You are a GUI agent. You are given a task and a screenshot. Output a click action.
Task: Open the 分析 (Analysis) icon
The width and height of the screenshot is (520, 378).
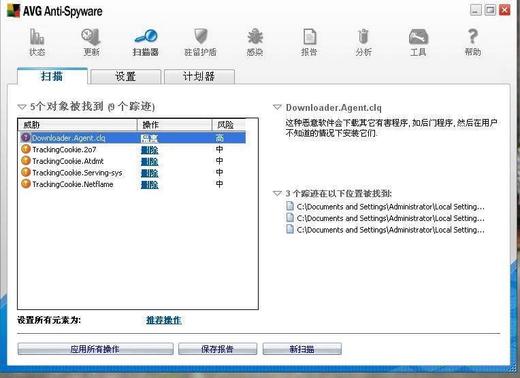[x=363, y=37]
